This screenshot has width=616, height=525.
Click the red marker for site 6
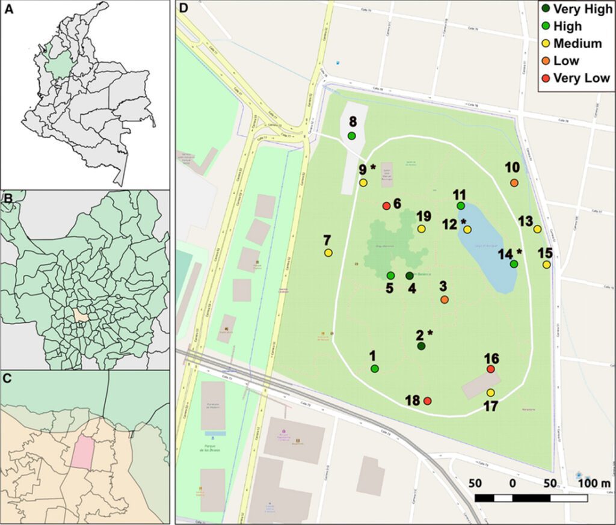387,206
